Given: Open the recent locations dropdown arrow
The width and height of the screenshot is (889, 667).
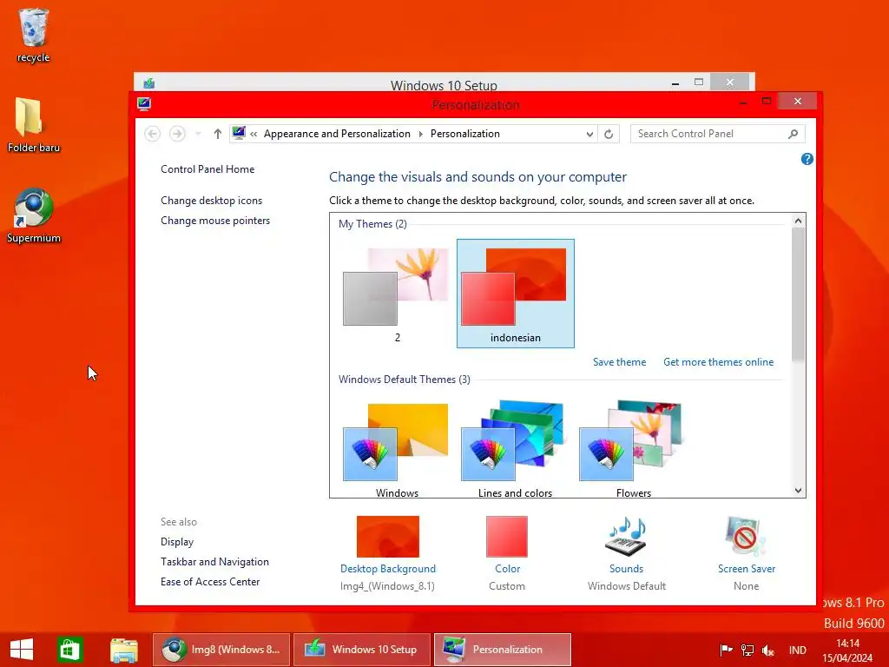Looking at the screenshot, I should (x=198, y=134).
